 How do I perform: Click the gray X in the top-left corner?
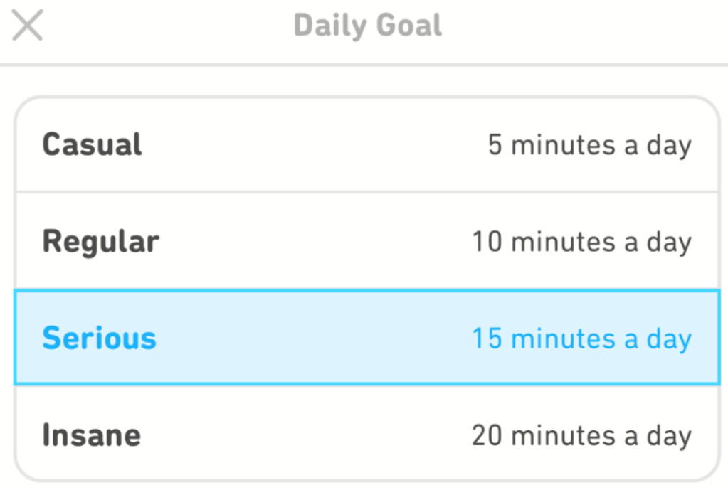click(28, 26)
